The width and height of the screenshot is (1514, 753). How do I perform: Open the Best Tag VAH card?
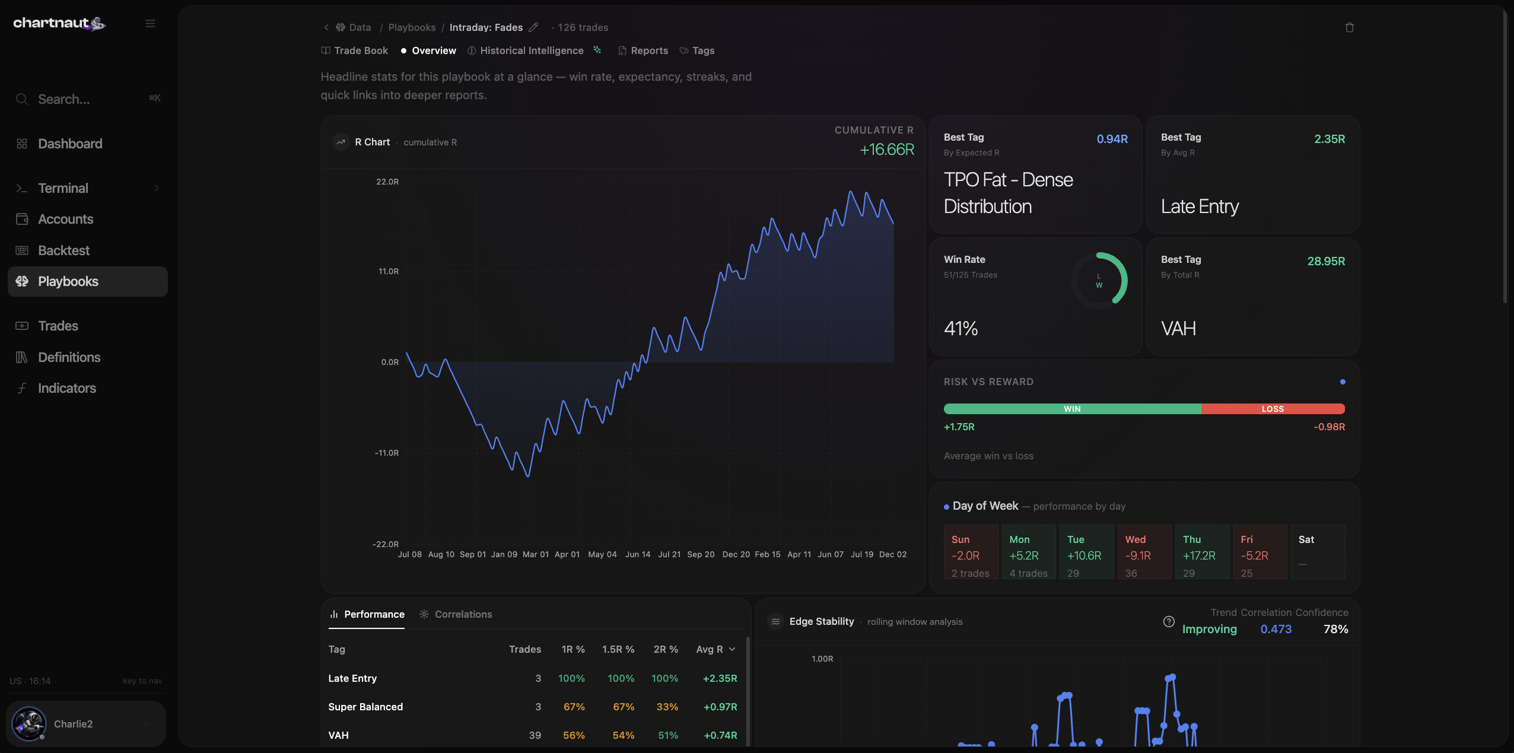(x=1253, y=297)
